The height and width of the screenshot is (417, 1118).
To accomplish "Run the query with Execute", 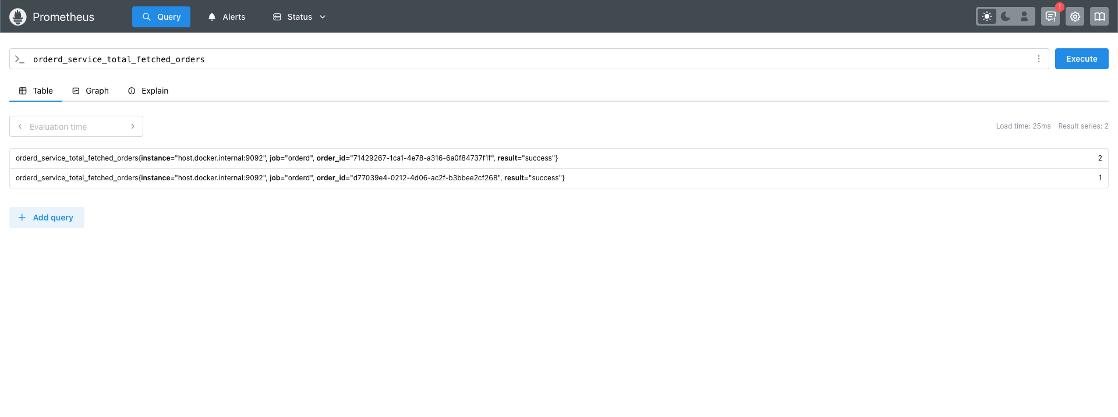I will (1081, 59).
